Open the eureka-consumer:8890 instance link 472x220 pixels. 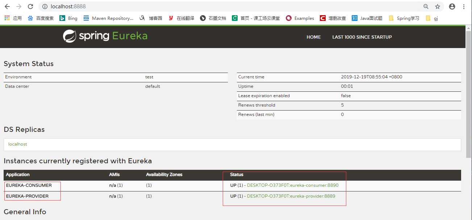(x=293, y=185)
